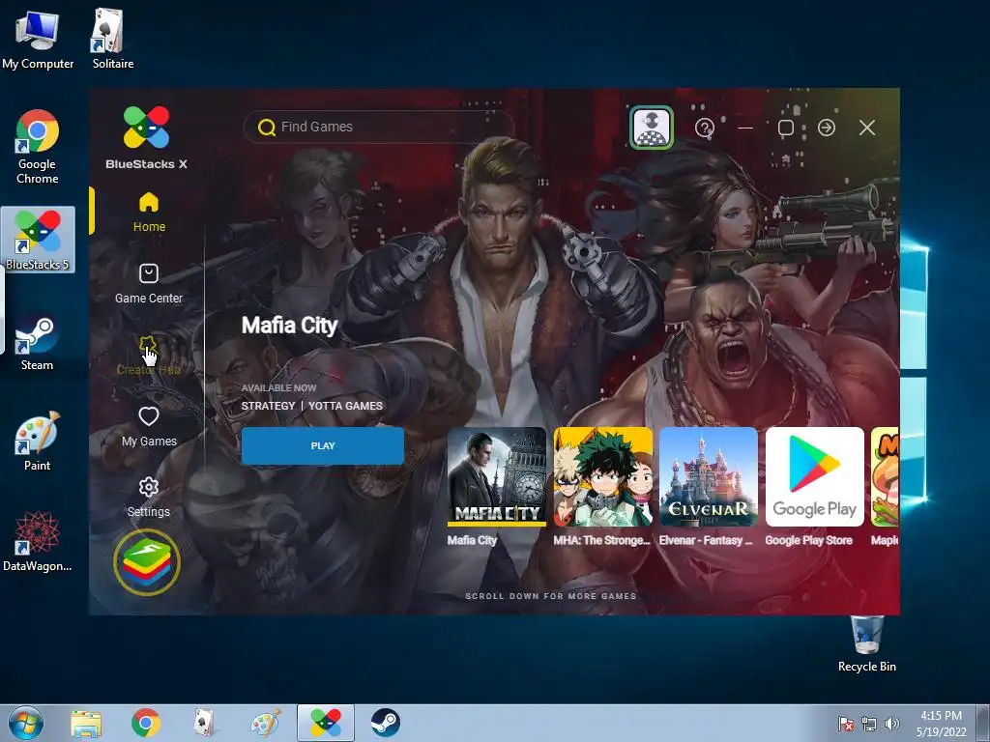Open Paint from the taskbar
This screenshot has height=742, width=990.
[x=265, y=723]
